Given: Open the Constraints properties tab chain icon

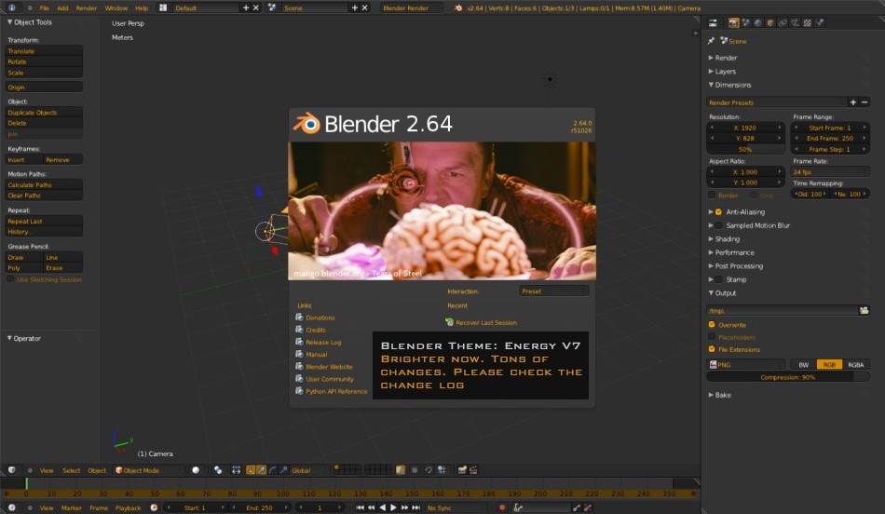Looking at the screenshot, I should (x=783, y=22).
